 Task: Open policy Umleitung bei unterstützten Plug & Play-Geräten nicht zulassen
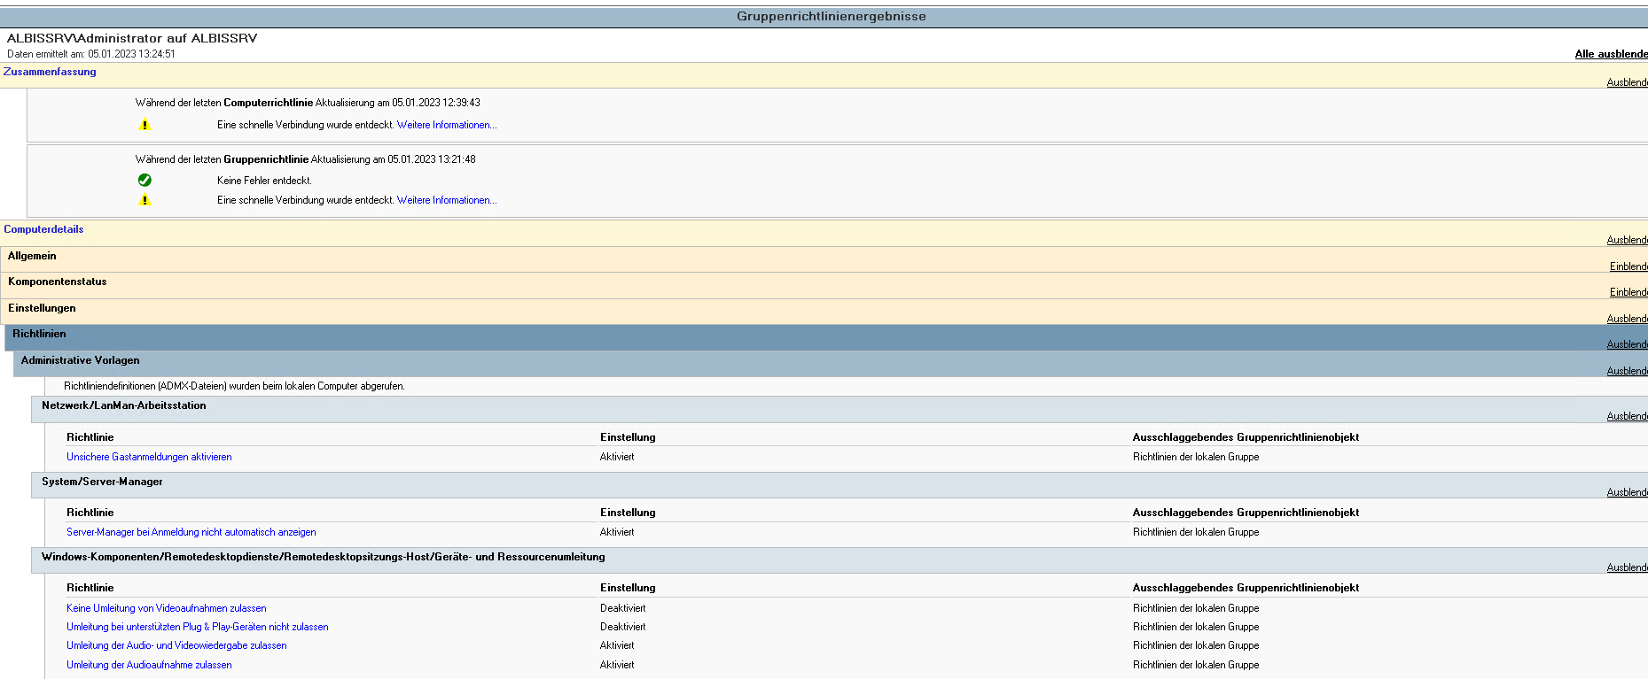pos(198,627)
